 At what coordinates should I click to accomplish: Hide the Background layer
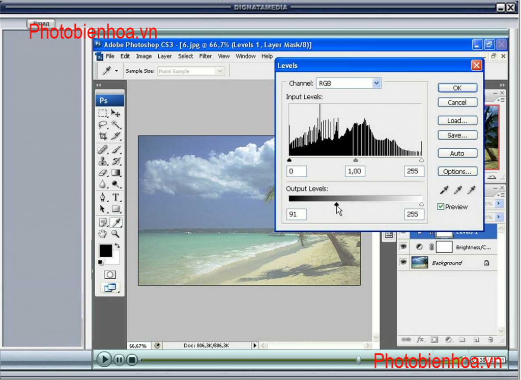[403, 262]
